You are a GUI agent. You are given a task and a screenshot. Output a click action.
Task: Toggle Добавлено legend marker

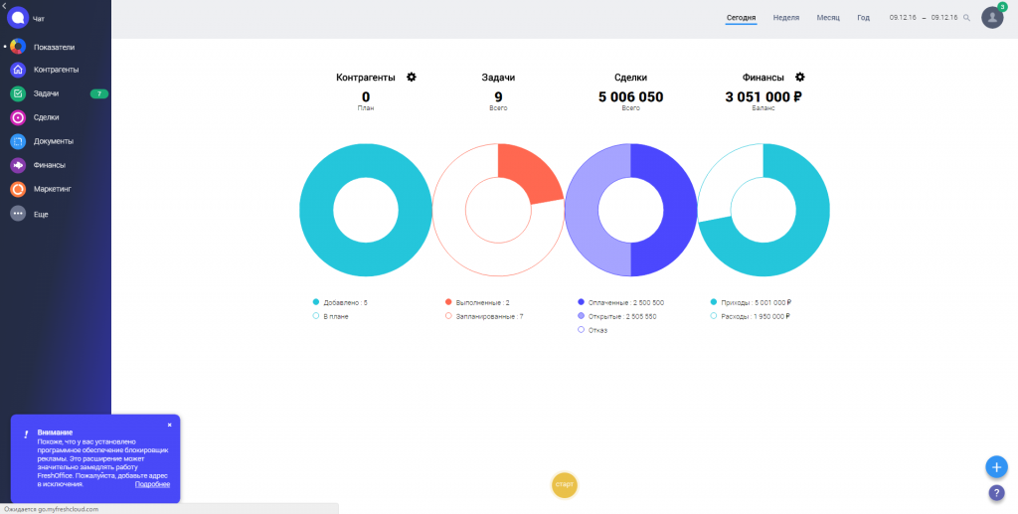point(315,302)
